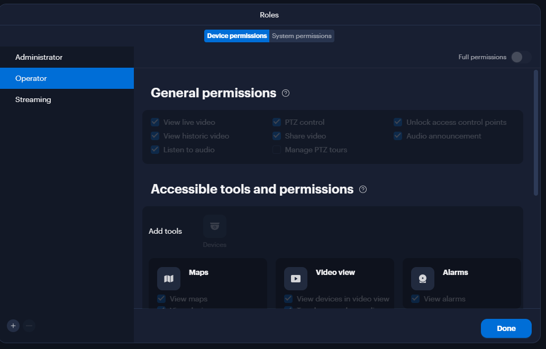Toggle View devices in video view checkbox
The width and height of the screenshot is (546, 349).
tap(288, 299)
